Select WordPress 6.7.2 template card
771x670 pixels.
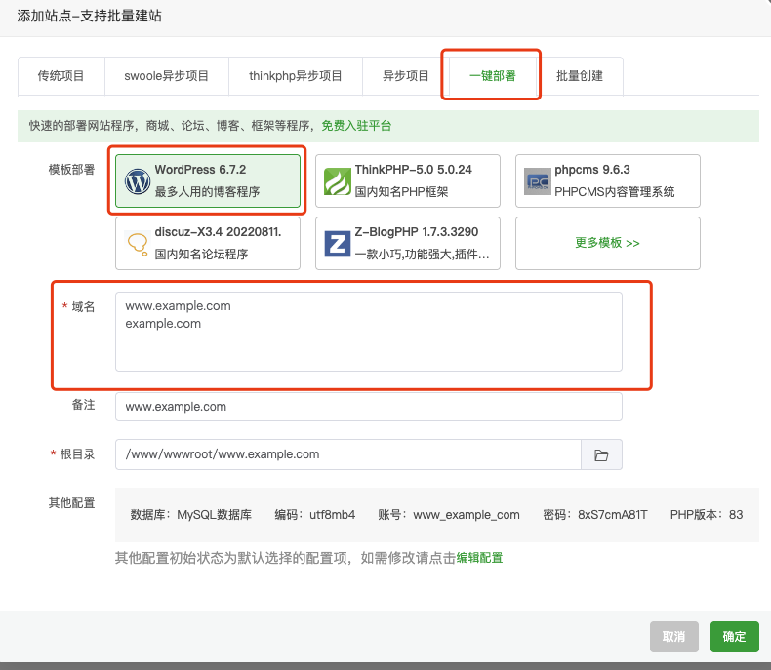click(x=208, y=180)
